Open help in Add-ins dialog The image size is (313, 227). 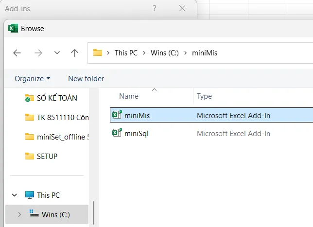[x=154, y=8]
